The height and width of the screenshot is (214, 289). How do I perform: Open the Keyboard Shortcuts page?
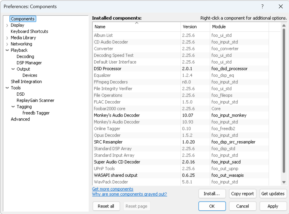pos(29,31)
